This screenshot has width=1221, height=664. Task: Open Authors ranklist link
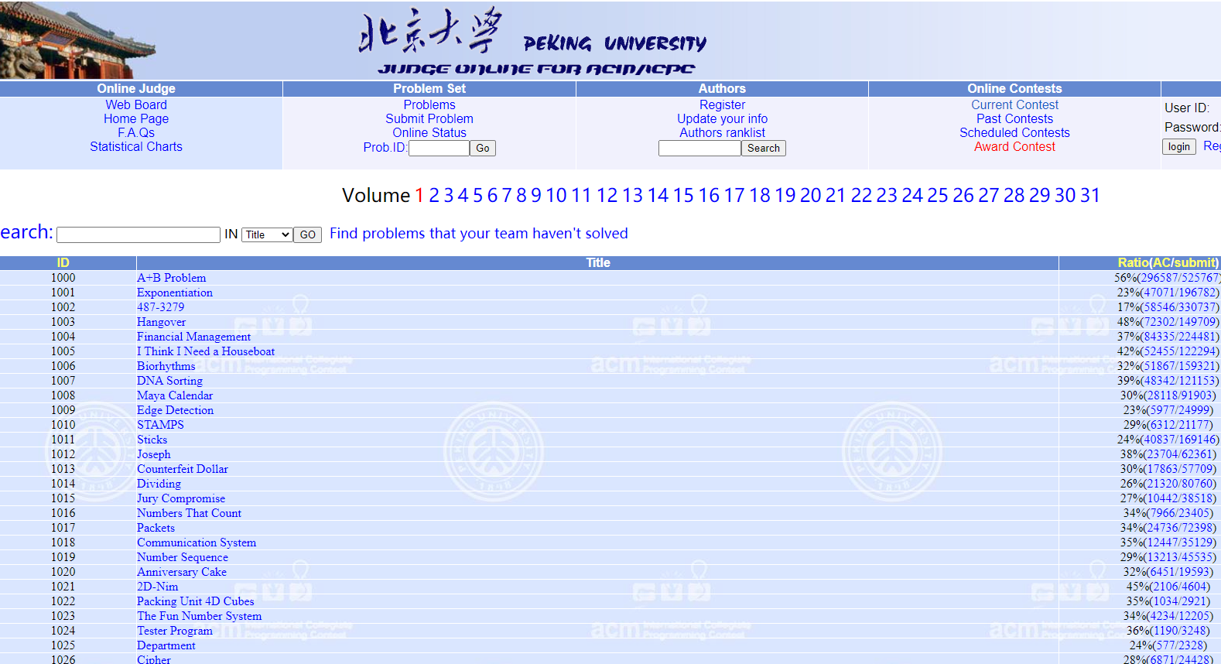[x=723, y=132]
